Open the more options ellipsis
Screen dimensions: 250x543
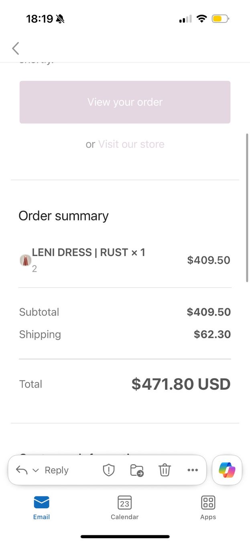(193, 470)
